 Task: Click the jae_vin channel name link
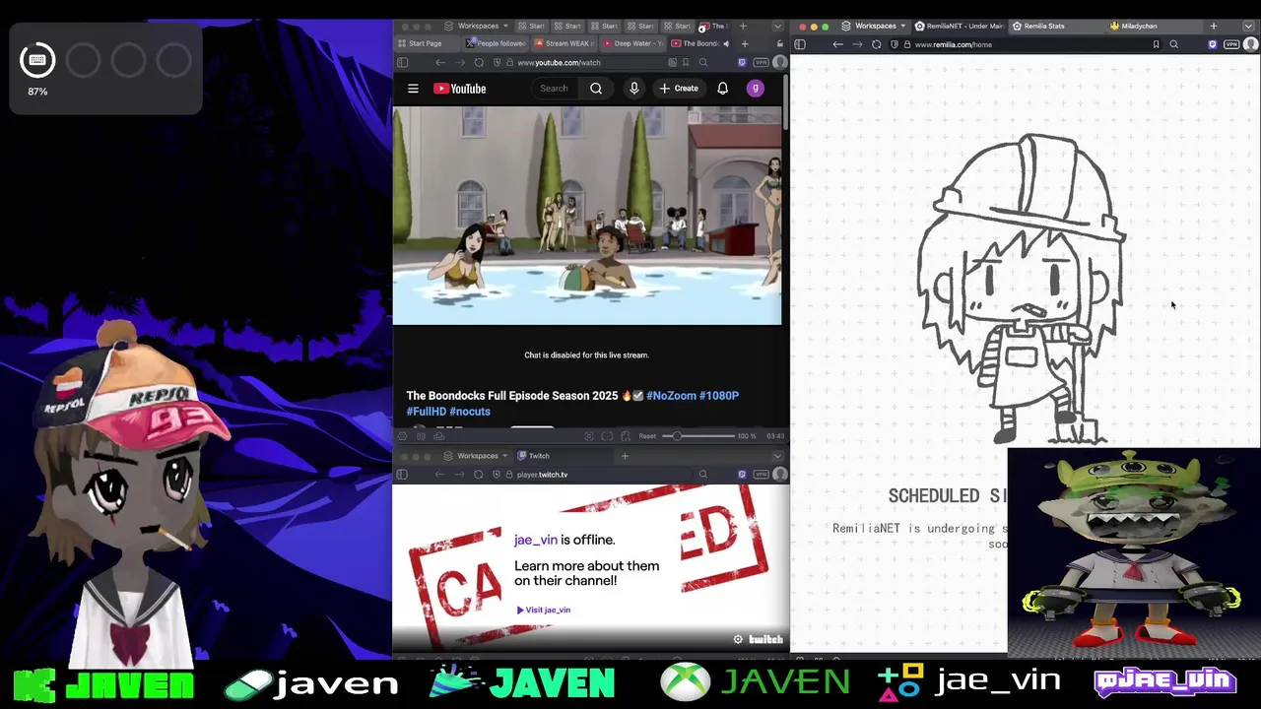pyautogui.click(x=535, y=540)
